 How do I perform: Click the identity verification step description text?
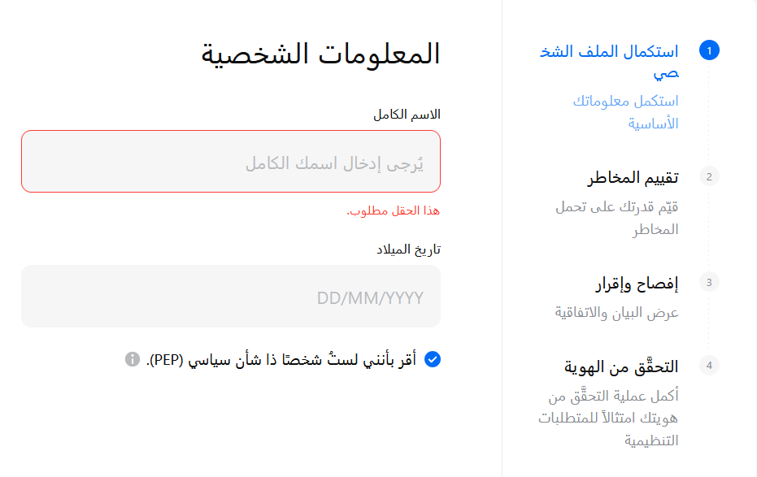click(x=610, y=418)
